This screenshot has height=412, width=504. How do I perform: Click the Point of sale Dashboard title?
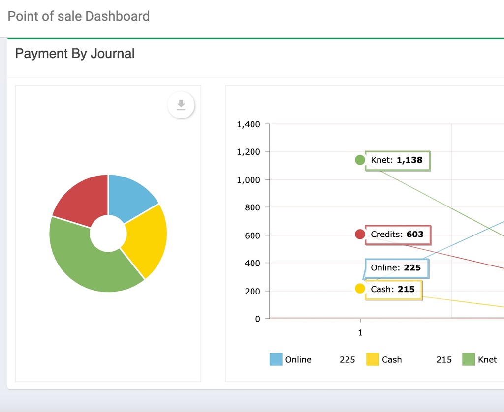tap(79, 16)
